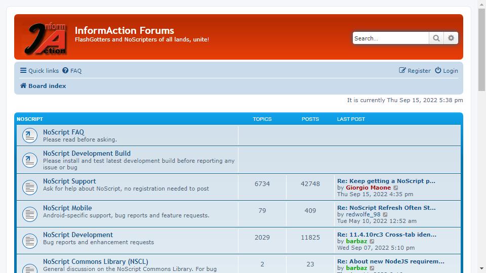Click InformAction Forums site title
Screen dimensions: 486x273
tap(125, 30)
